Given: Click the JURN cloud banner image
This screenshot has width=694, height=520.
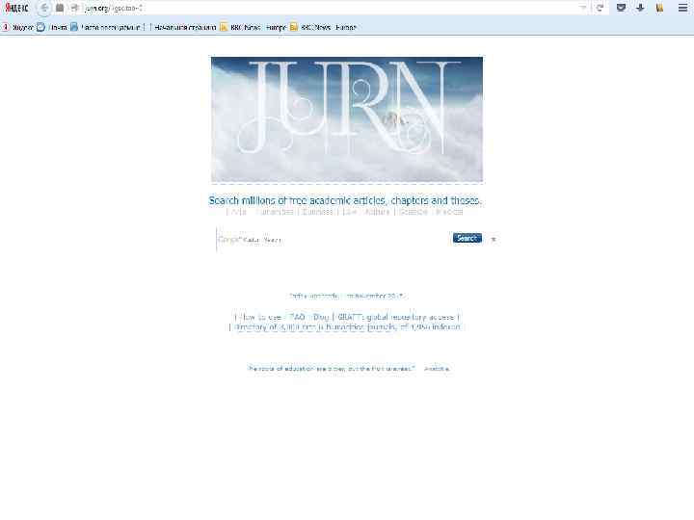Looking at the screenshot, I should point(347,119).
